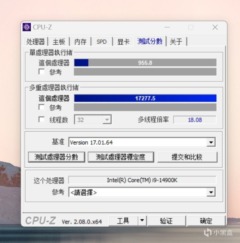
Task: Open the 关于 tab
Action: coord(176,42)
